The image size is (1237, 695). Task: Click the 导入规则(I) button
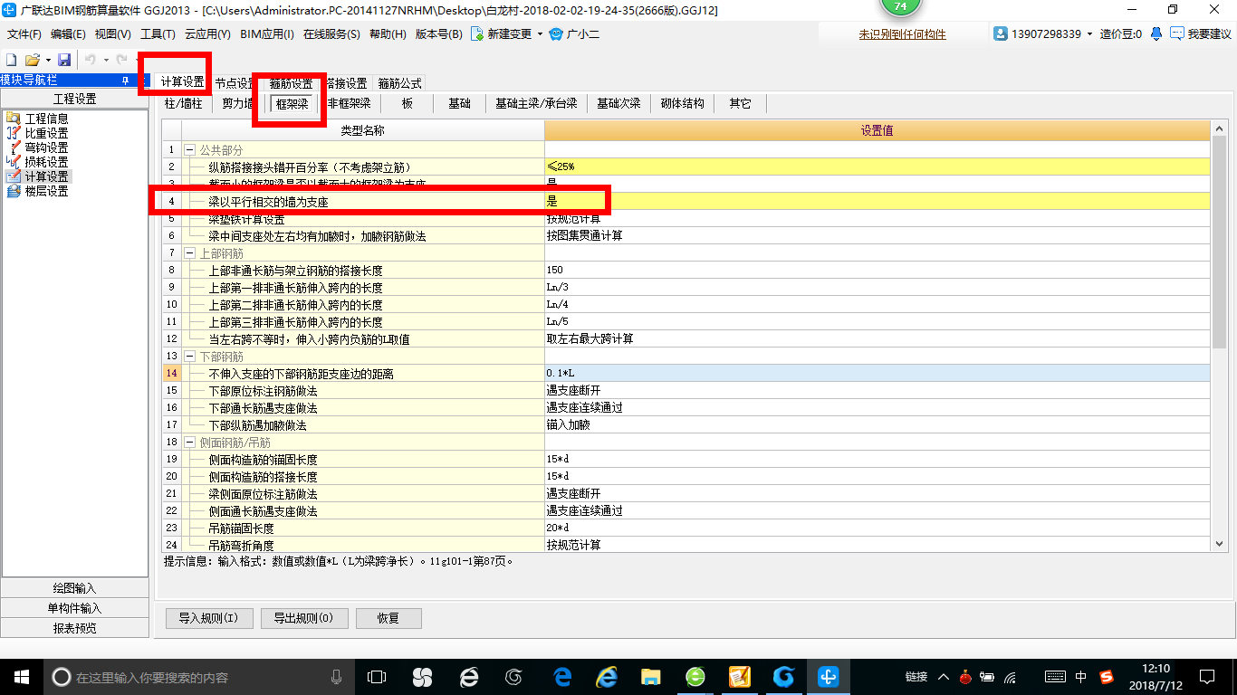tap(208, 618)
